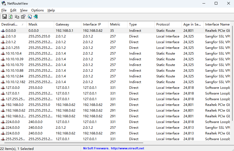Click NetRouteView app icon in title bar
The height and width of the screenshot is (151, 234).
4,4
